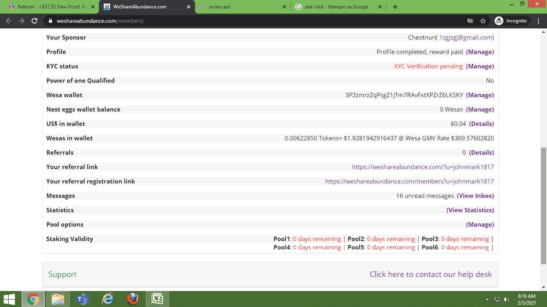View Details for US$ in wallet
This screenshot has width=547, height=307.
pos(481,124)
